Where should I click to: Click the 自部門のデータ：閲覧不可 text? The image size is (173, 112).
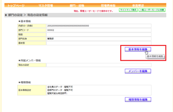click(x=60, y=90)
